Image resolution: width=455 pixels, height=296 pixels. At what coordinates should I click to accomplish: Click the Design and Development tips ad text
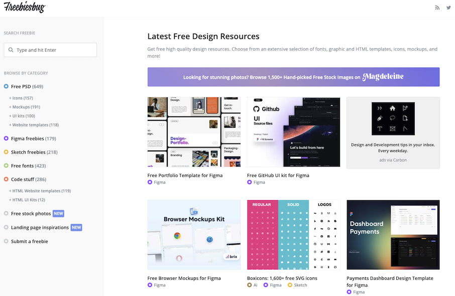tap(393, 147)
